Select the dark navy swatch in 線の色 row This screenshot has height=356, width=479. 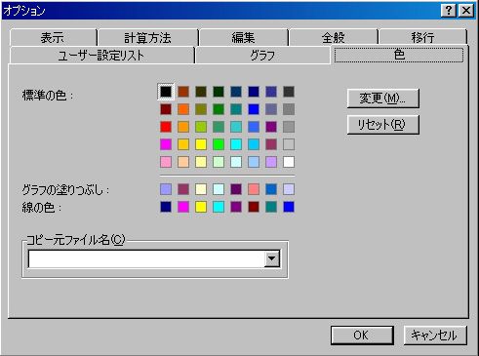coord(166,207)
